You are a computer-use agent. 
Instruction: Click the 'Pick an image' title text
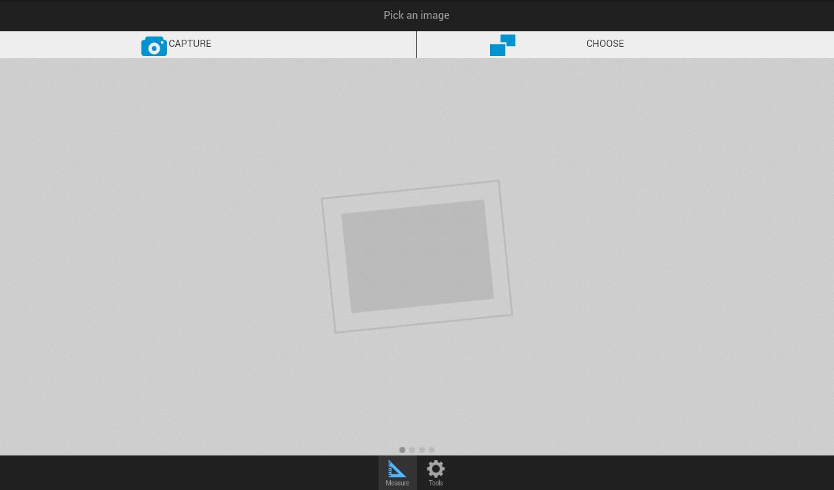[x=416, y=15]
